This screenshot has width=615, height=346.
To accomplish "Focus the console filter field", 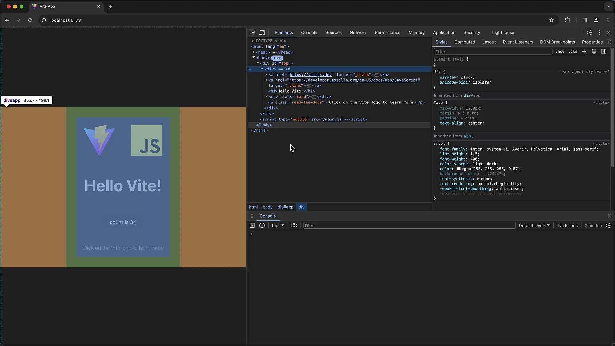I will coord(409,226).
